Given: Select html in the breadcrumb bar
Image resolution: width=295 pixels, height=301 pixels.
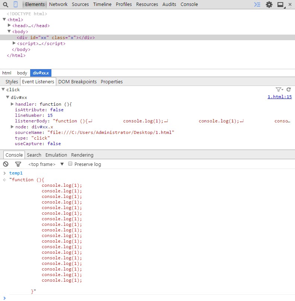Looking at the screenshot, I should 7,73.
